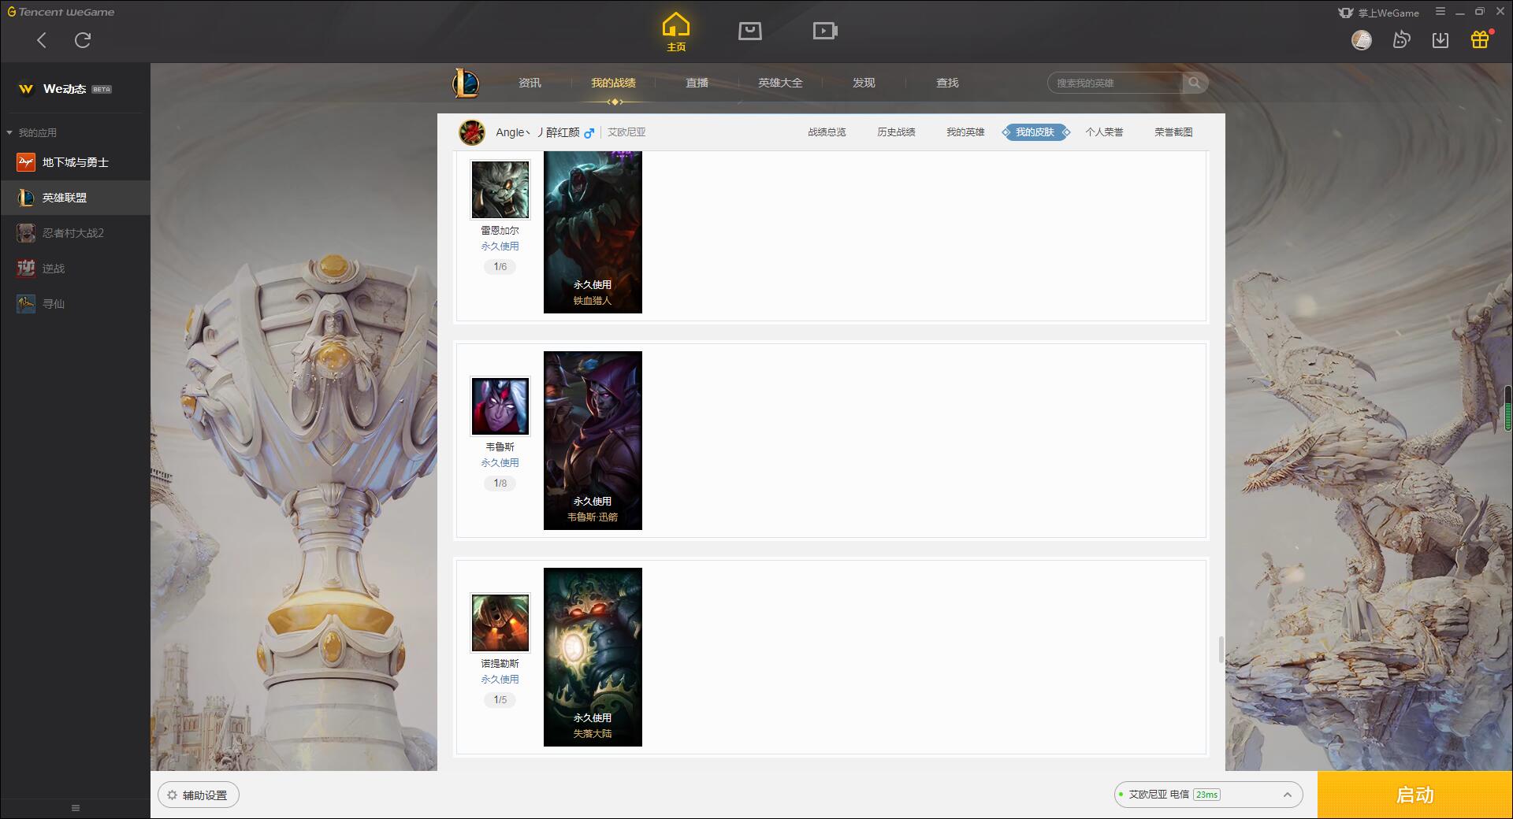This screenshot has height=819, width=1513.
Task: Click the 韦鲁斯 champion portrait
Action: pyautogui.click(x=500, y=406)
